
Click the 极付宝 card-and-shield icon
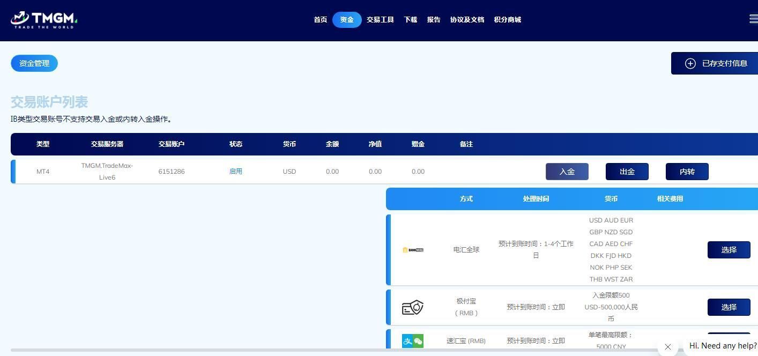(412, 307)
